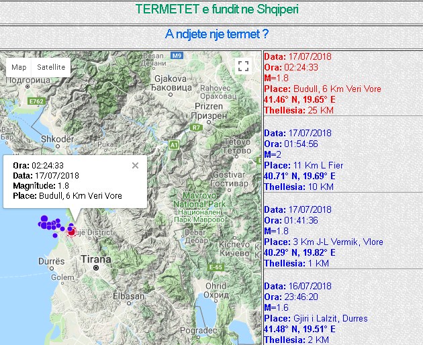Image resolution: width=423 pixels, height=345 pixels.
Task: Click 'Magnitude: 1.8' in the popup
Action: point(41,186)
